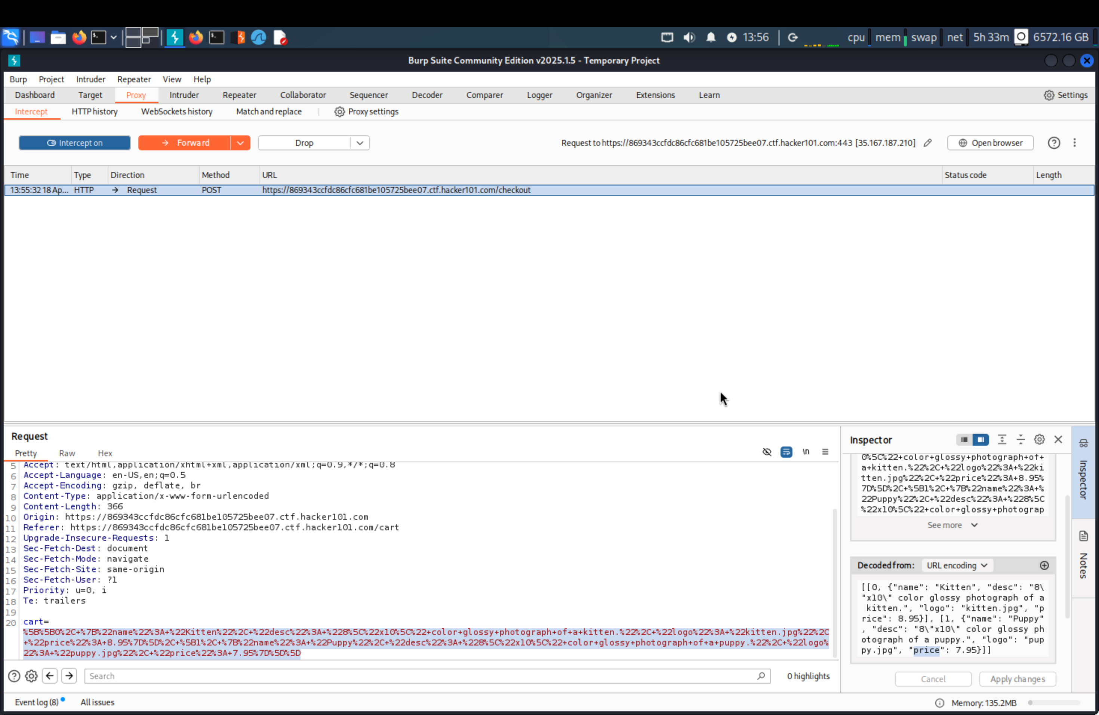Image resolution: width=1099 pixels, height=715 pixels.
Task: Click Apply changes in Inspector
Action: click(1017, 678)
